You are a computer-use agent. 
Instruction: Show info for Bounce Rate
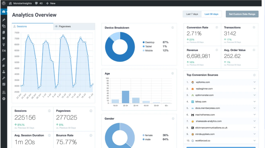click(91, 135)
